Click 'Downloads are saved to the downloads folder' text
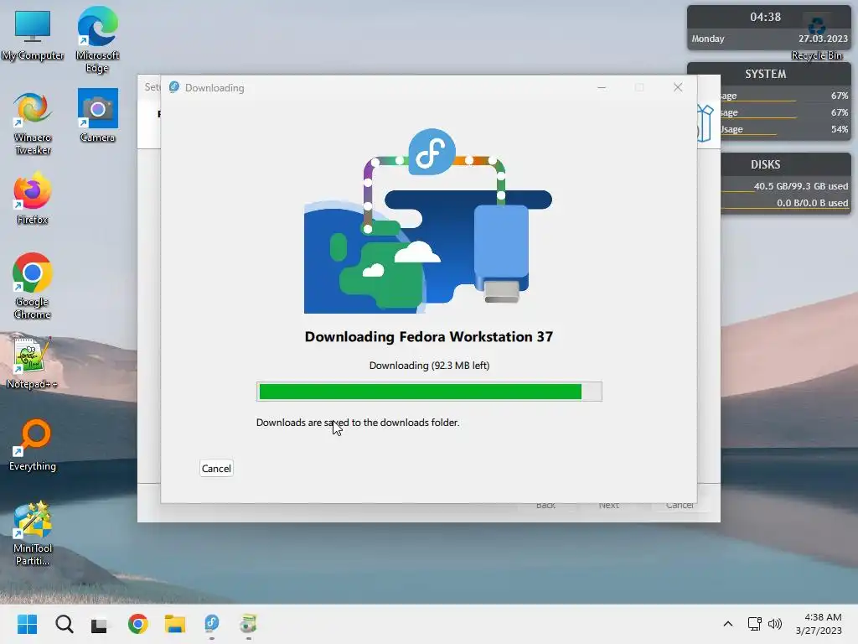 click(x=358, y=423)
